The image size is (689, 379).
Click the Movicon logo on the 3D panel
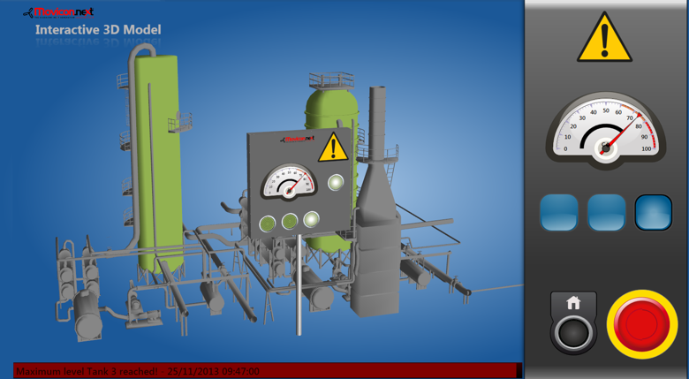click(x=298, y=139)
